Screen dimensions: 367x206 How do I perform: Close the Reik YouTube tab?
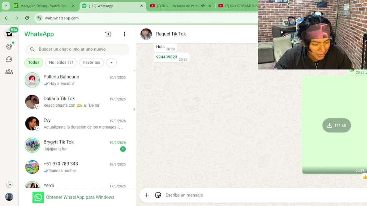(210, 6)
